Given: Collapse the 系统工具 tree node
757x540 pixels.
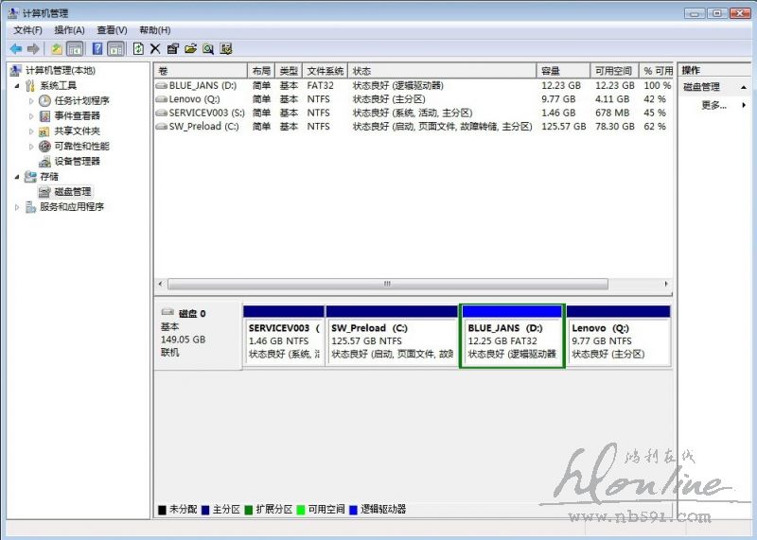Looking at the screenshot, I should 18,86.
